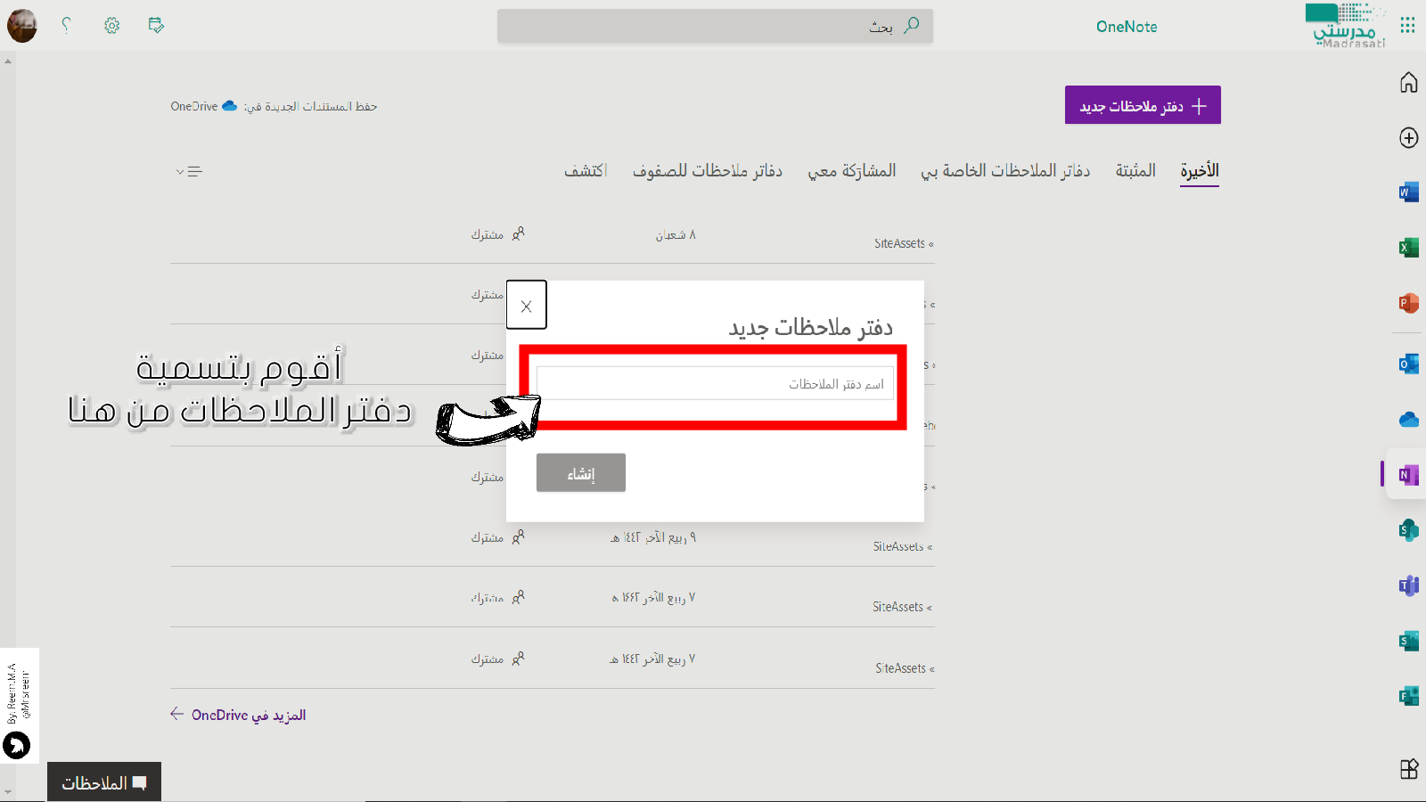Follow the المزيد في OneDrive link

coord(238,715)
